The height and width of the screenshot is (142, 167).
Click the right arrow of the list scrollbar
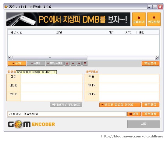pos(157,57)
